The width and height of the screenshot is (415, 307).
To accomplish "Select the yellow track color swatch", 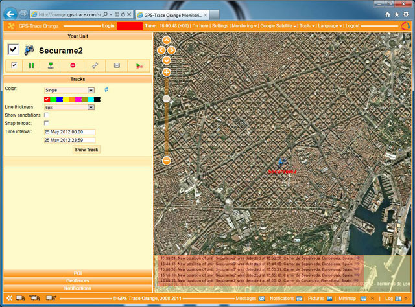I will 66,99.
